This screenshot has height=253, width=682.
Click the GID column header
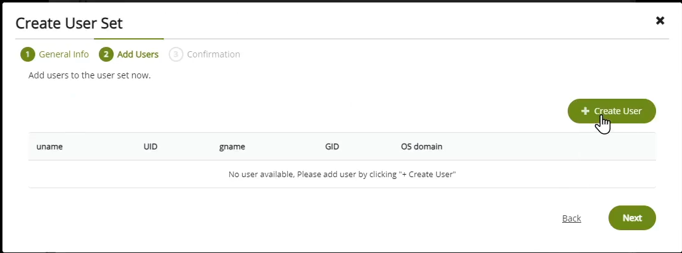point(332,146)
